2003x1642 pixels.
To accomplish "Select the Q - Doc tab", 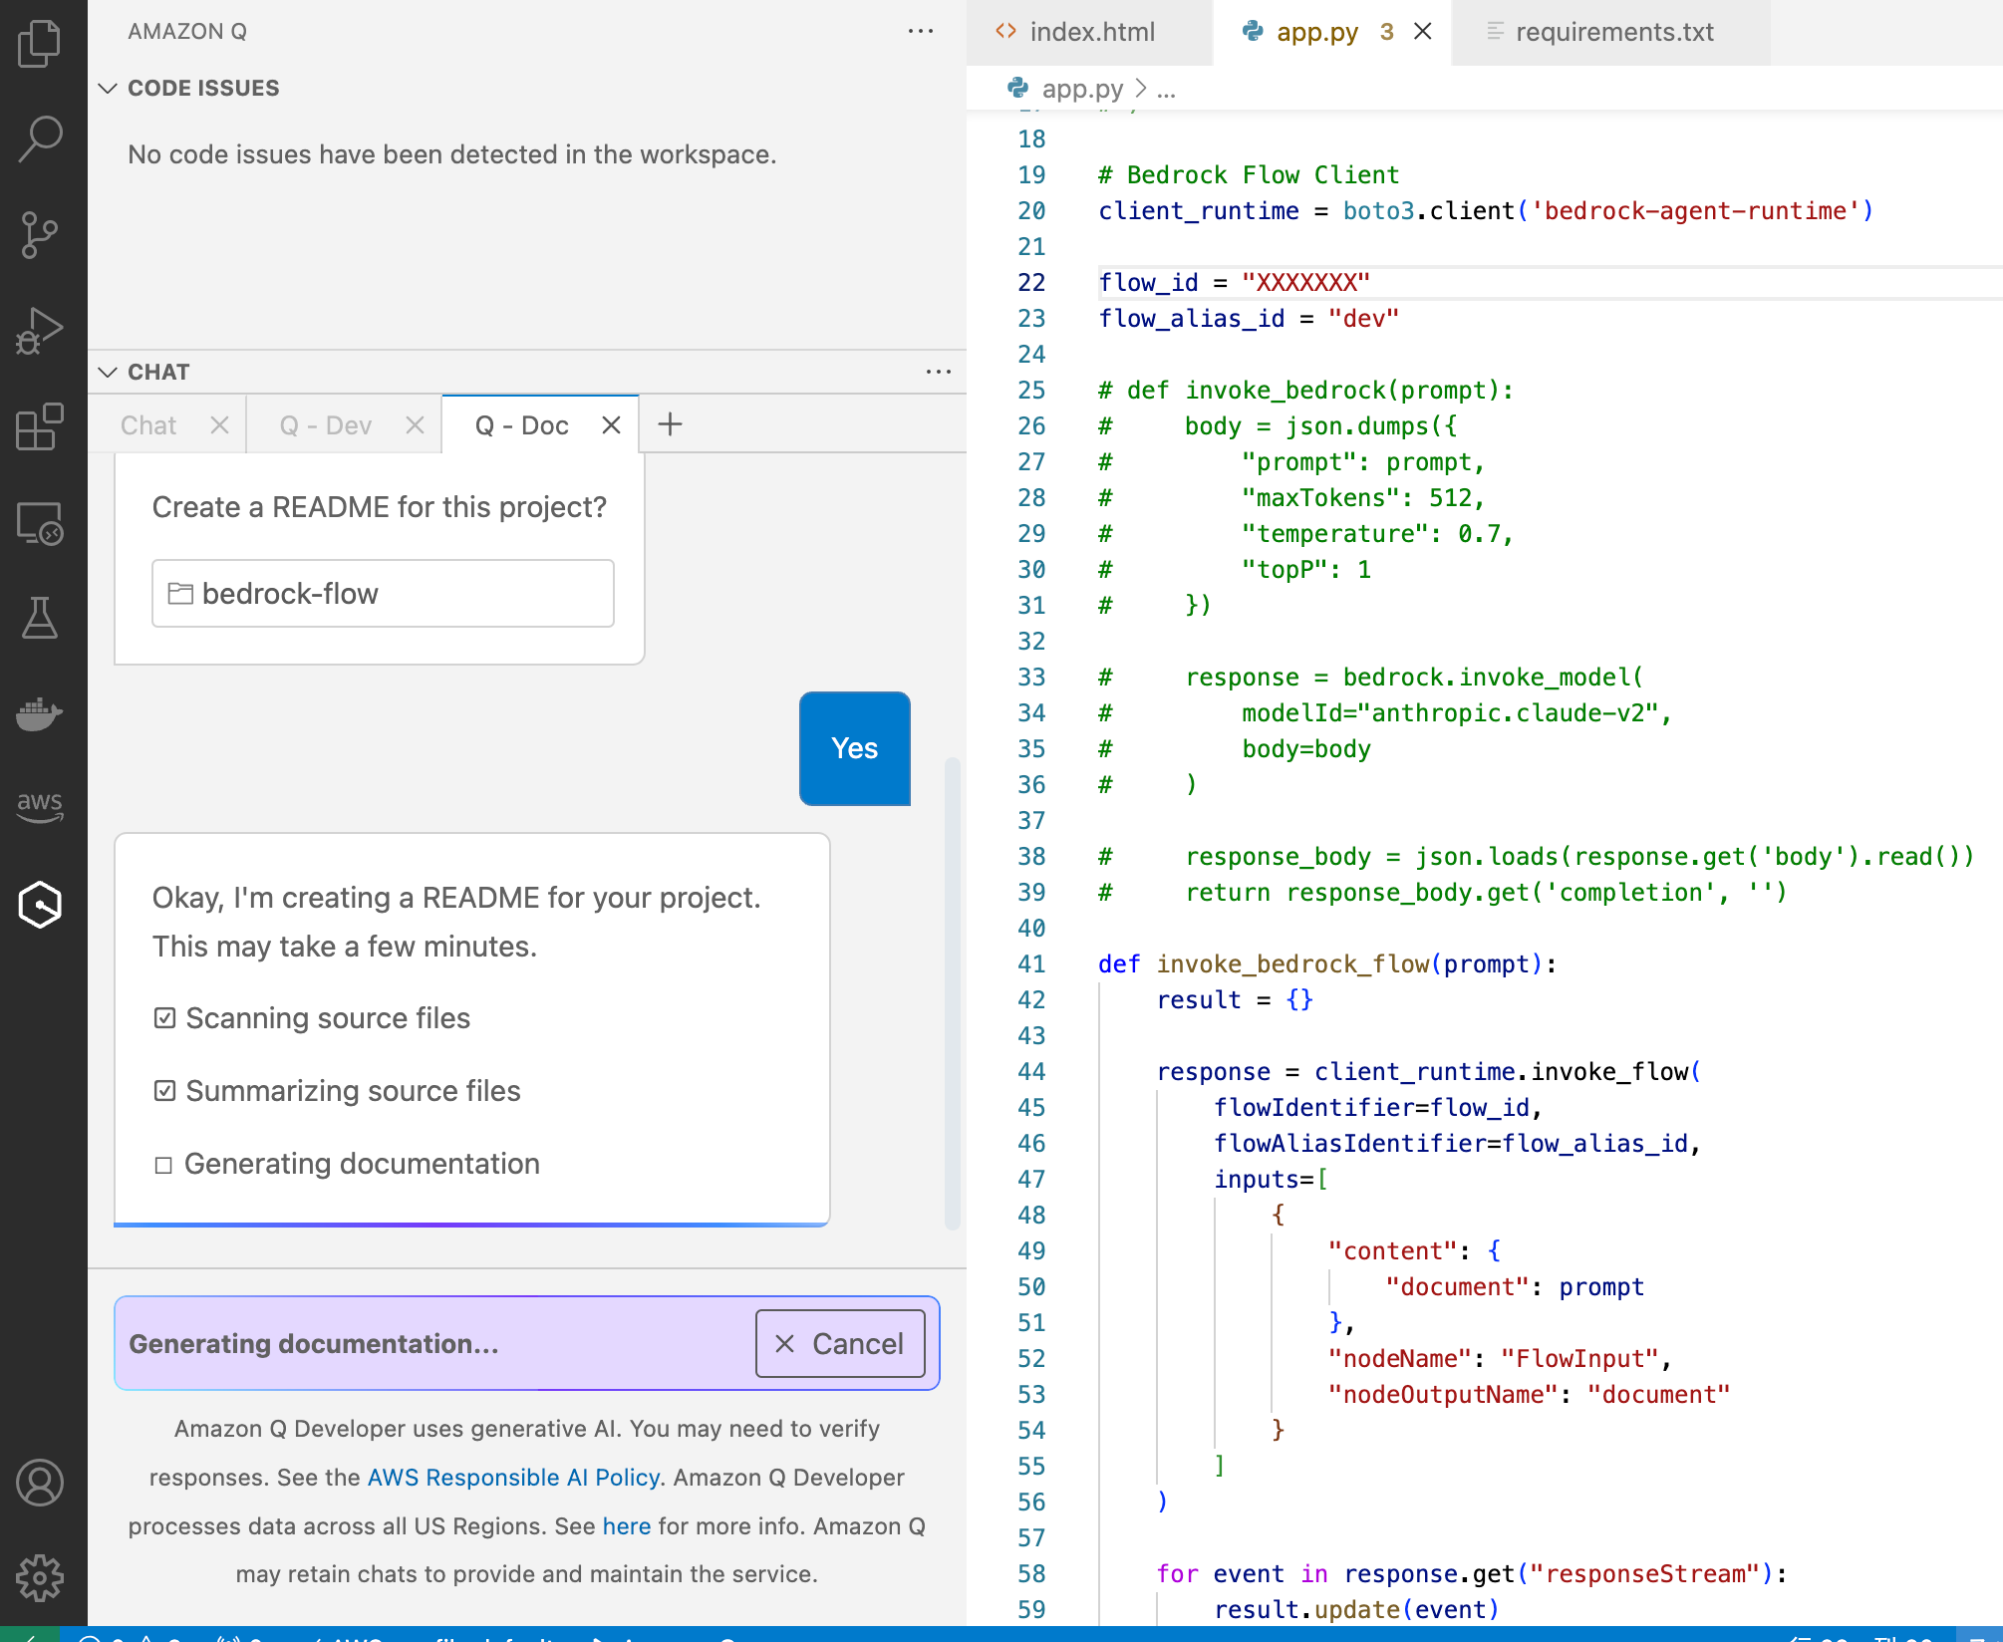I will 522,425.
